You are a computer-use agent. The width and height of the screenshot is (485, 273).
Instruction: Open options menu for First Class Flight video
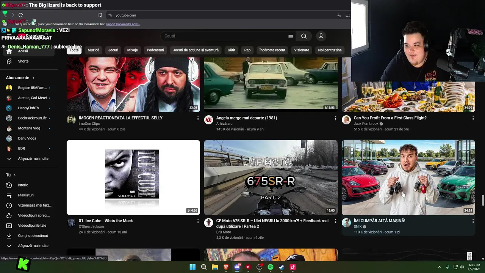pos(473,118)
